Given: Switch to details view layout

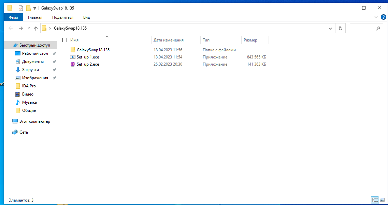Looking at the screenshot, I should pyautogui.click(x=375, y=200).
